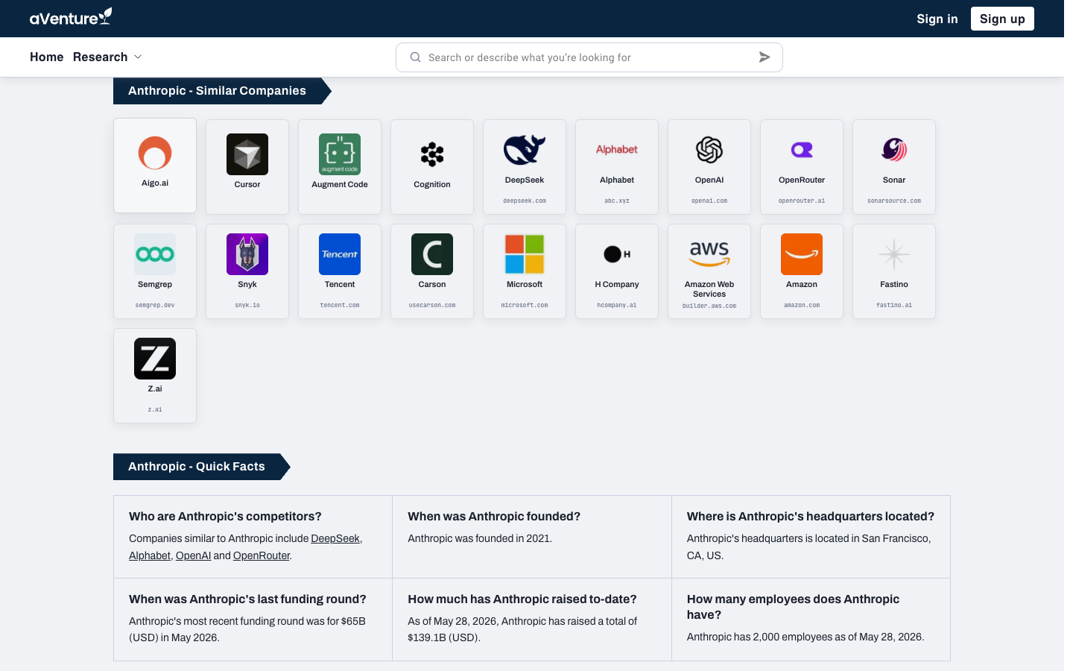Click the 'Anthropic - Quick Facts' heading

click(x=197, y=467)
